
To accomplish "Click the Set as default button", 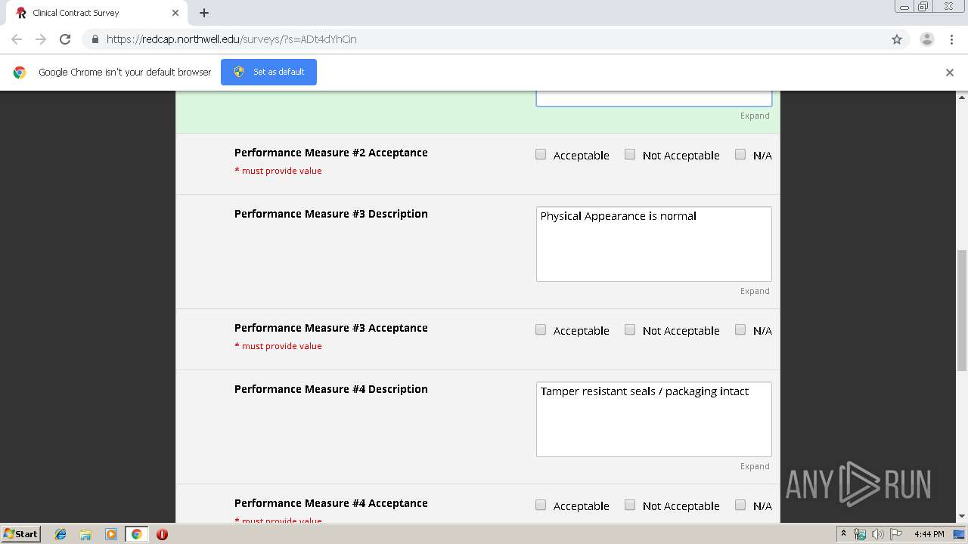I will [x=268, y=72].
